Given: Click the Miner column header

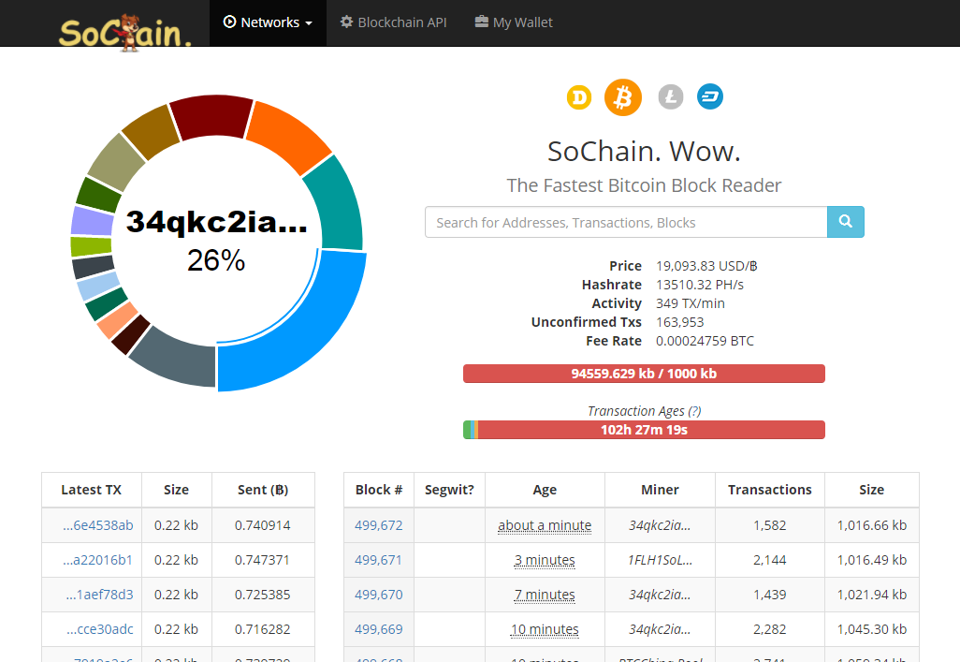Looking at the screenshot, I should 660,490.
